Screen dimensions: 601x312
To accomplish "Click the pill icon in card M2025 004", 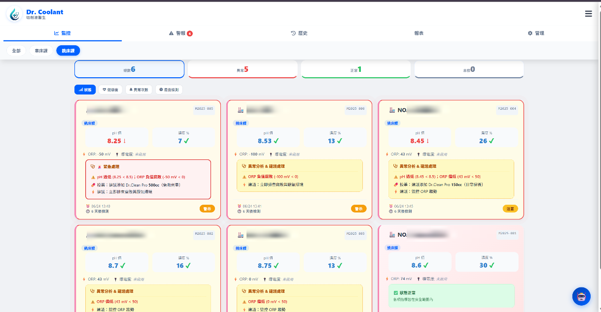I will tap(396, 184).
